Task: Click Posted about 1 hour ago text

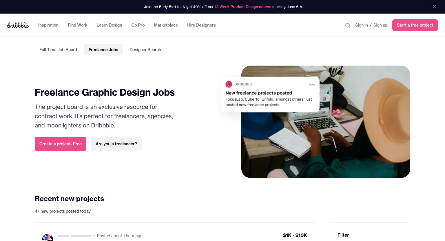Action: (120, 236)
